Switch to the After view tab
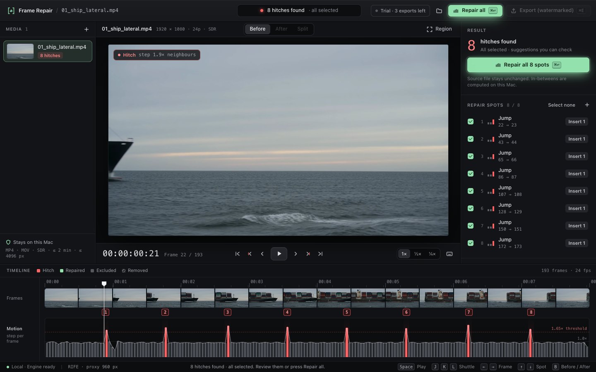The image size is (596, 372). click(x=281, y=29)
